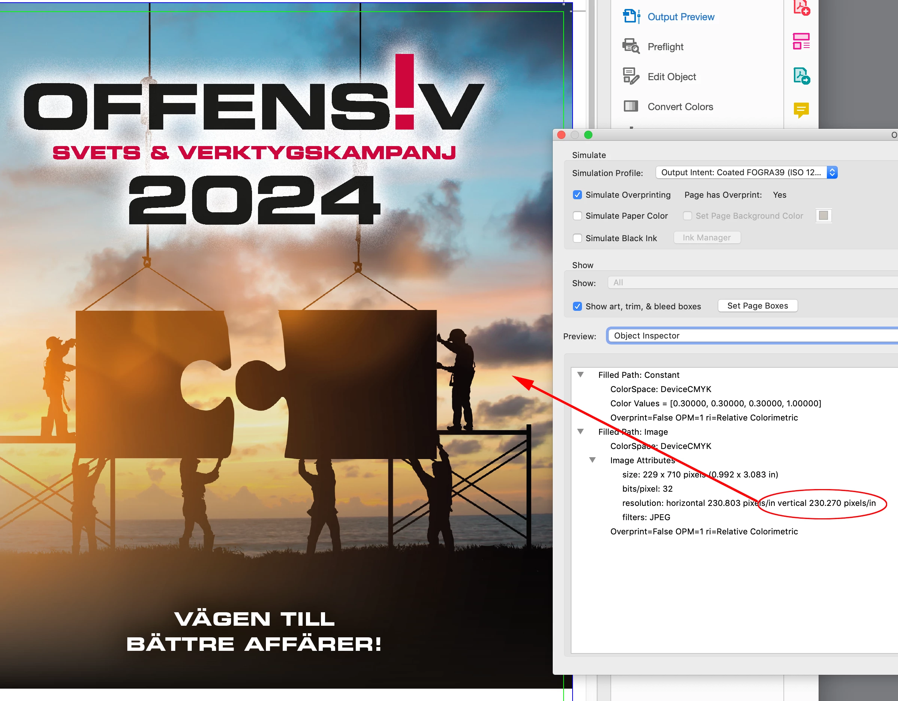Uncheck Simulate Overprinting checkbox
898x701 pixels.
(577, 195)
